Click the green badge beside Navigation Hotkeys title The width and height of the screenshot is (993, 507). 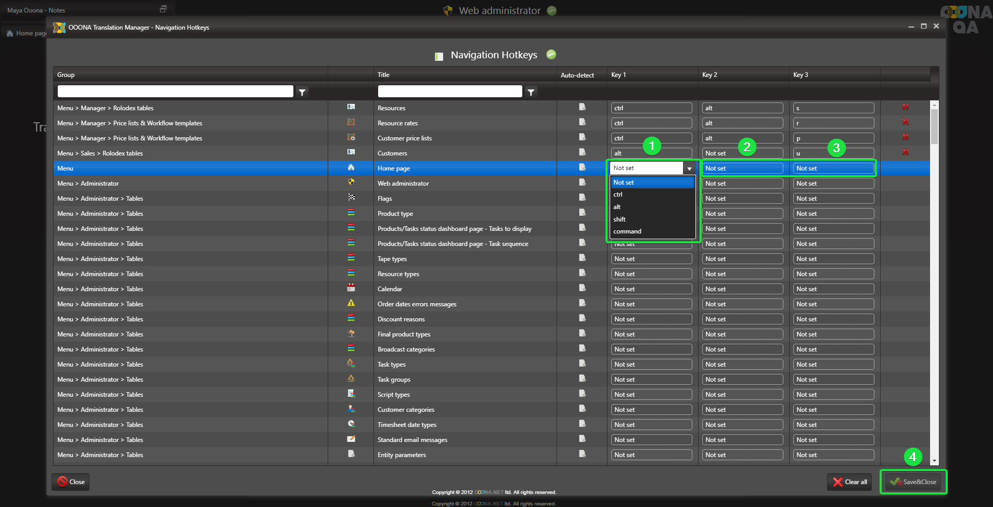pos(551,55)
